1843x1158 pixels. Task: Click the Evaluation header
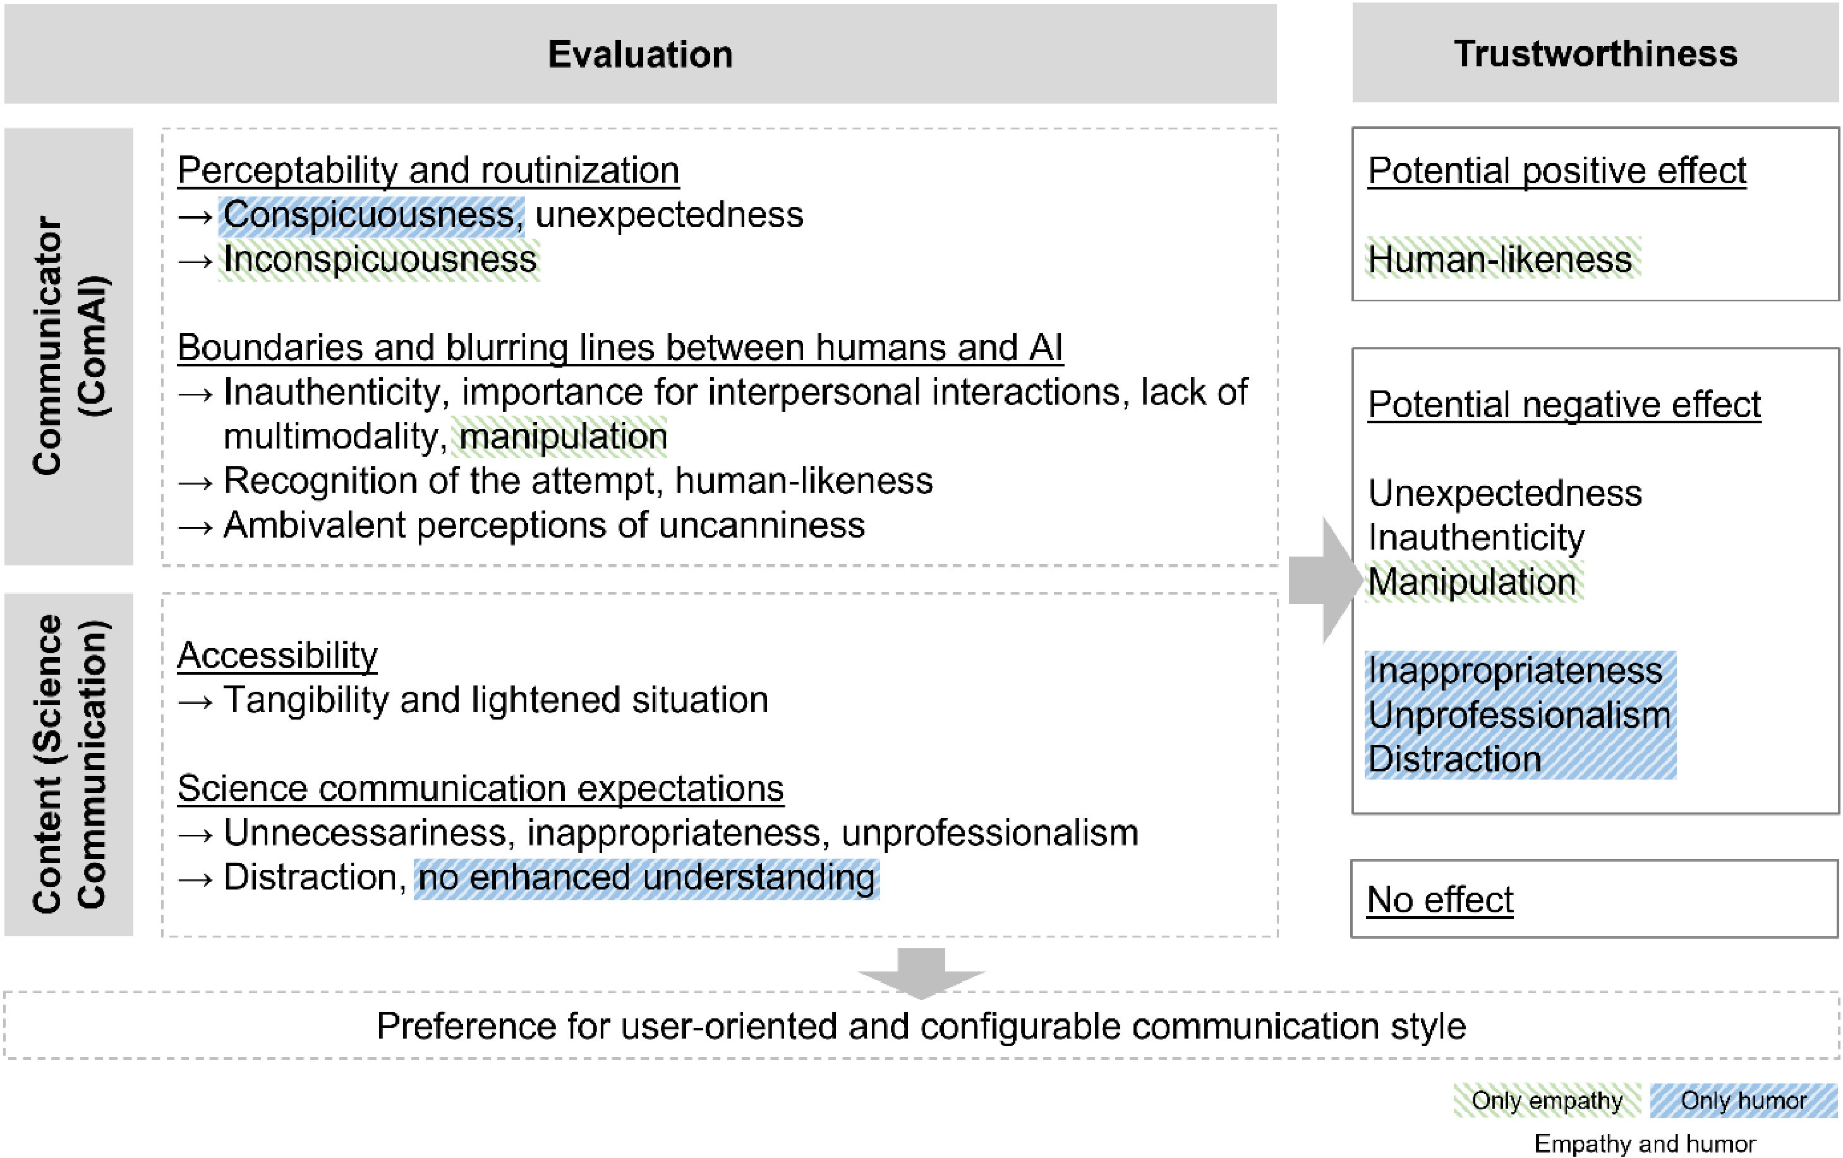[640, 54]
